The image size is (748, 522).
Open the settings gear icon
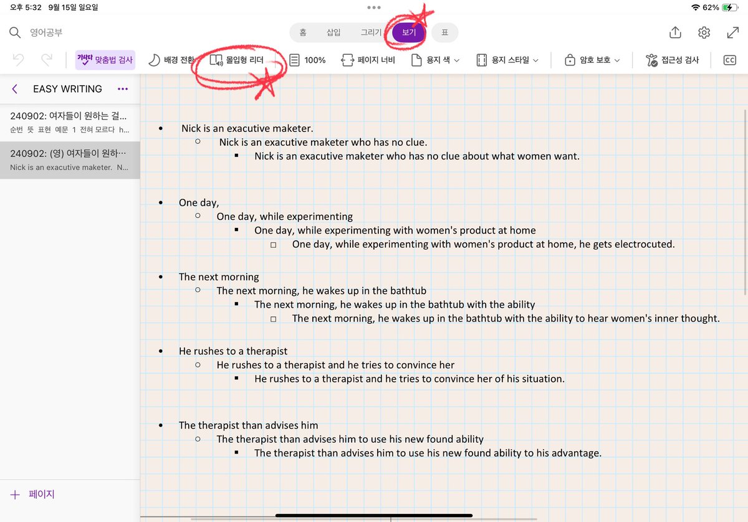[x=704, y=32]
